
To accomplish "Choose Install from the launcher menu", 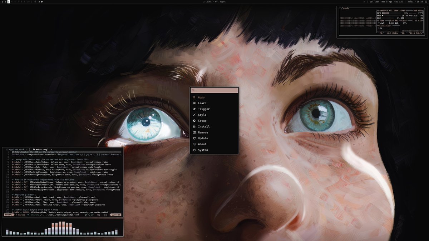I will (214, 126).
